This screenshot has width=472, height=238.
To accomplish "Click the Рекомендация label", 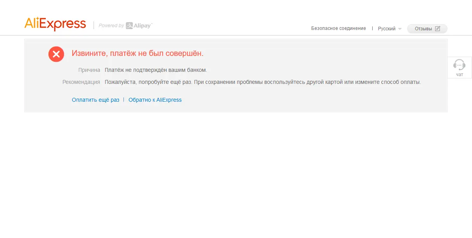I will point(81,82).
